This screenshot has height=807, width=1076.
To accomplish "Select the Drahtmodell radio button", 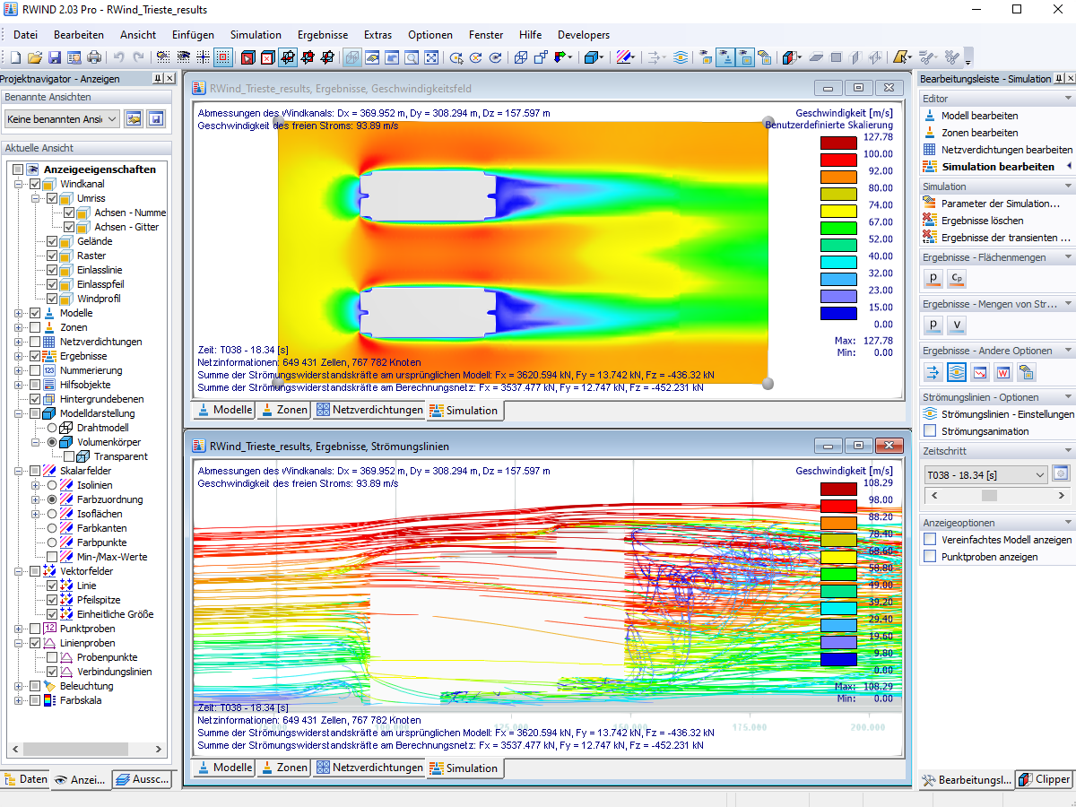I will (52, 428).
